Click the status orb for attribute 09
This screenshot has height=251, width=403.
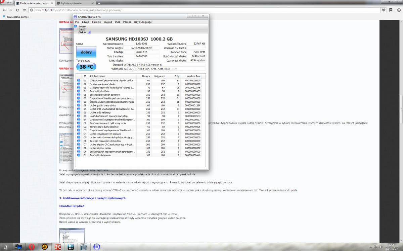pyautogui.click(x=79, y=105)
